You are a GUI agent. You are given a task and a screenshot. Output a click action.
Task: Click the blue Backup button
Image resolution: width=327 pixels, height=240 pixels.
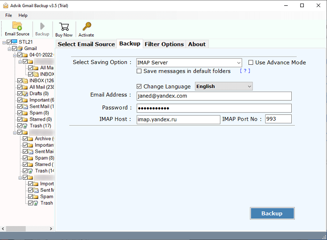pos(272,213)
